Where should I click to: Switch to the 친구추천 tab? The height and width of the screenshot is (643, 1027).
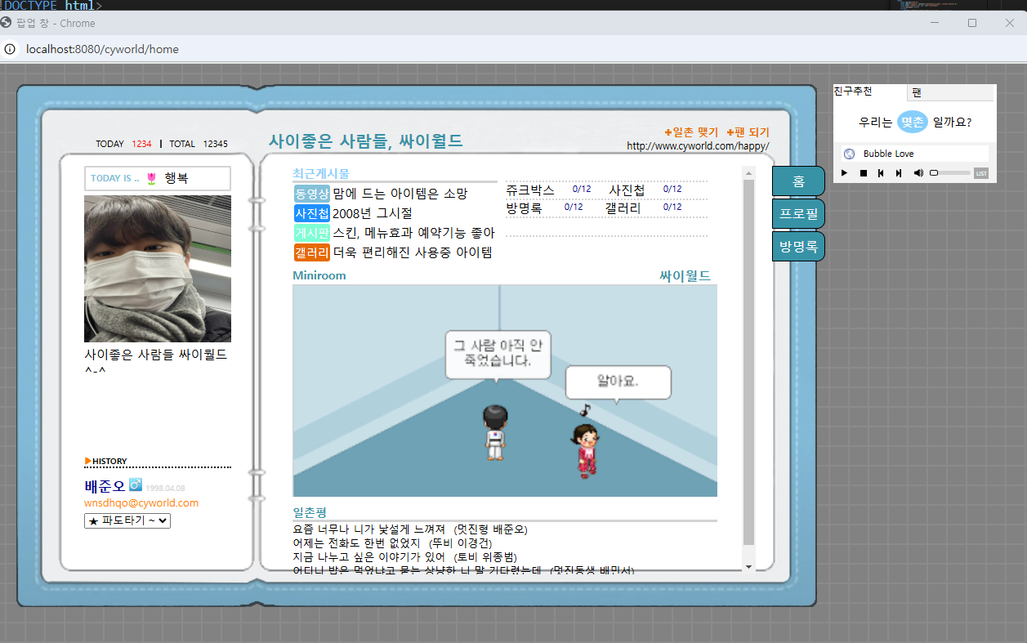pos(853,92)
